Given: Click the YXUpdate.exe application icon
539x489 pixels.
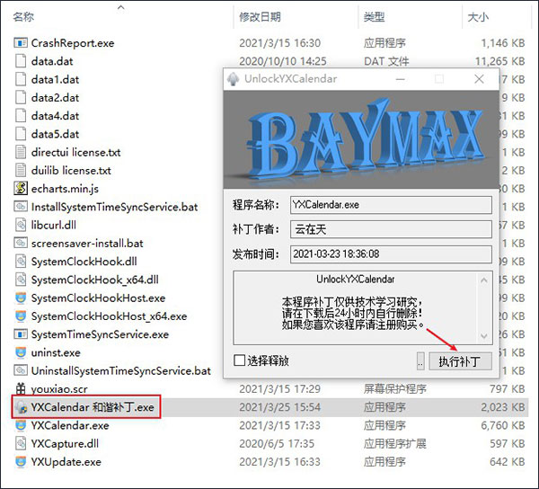Looking at the screenshot, I should coord(21,462).
